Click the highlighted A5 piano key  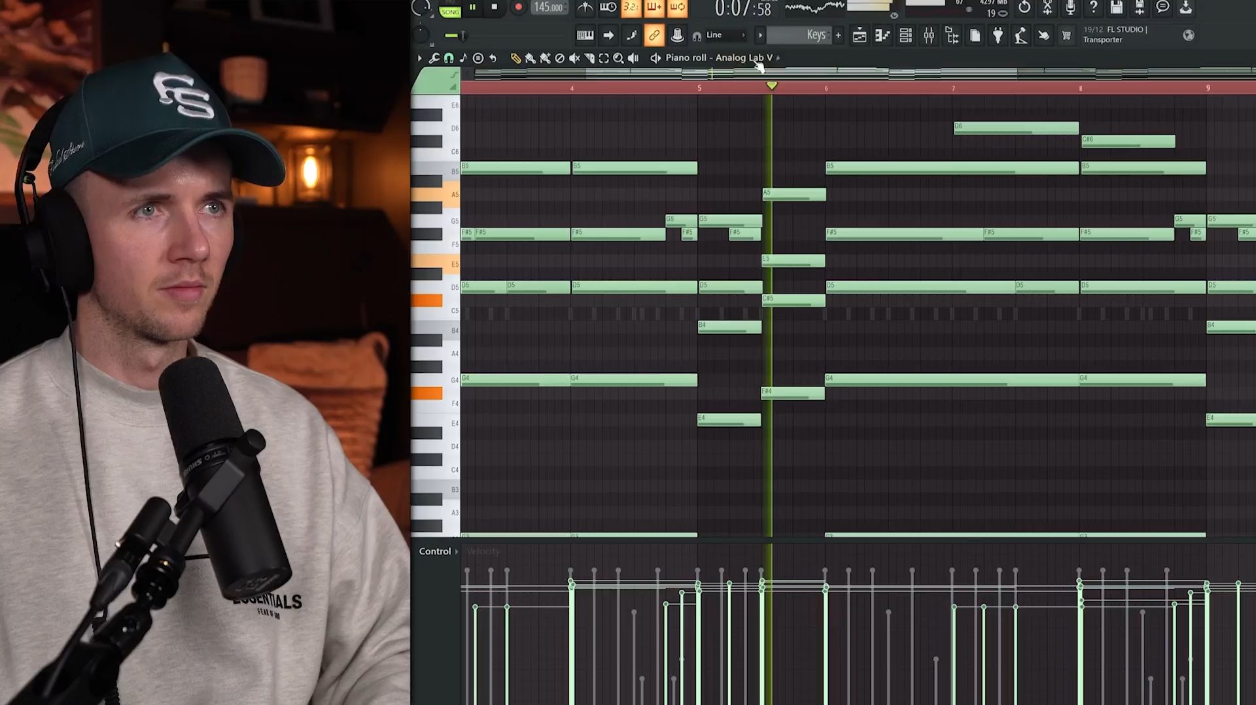[435, 194]
